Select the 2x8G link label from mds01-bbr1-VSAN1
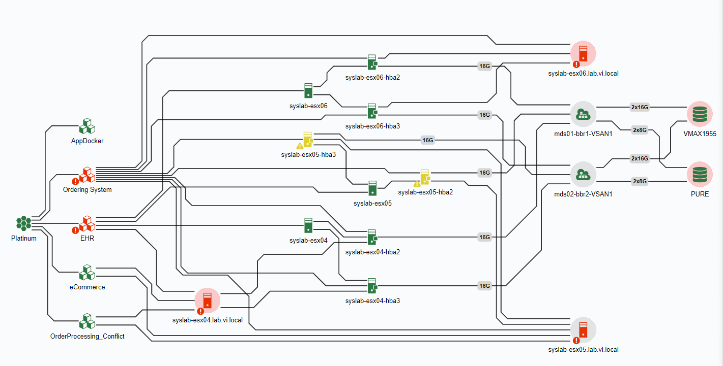The width and height of the screenshot is (723, 366). [640, 130]
